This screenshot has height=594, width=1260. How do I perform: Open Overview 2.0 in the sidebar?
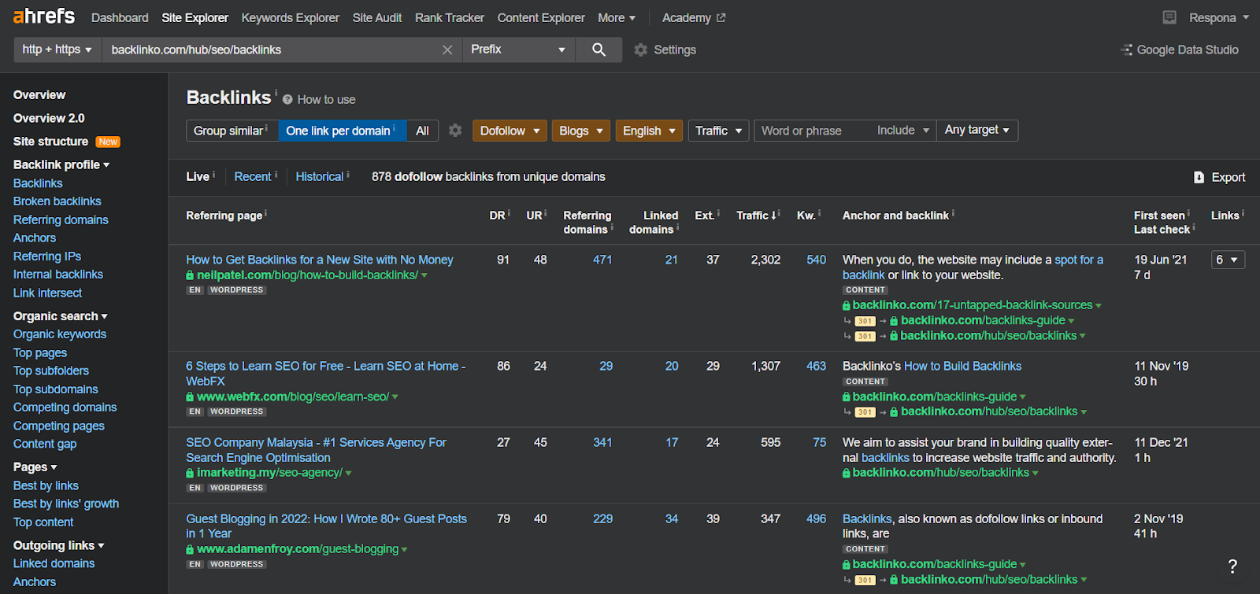tap(49, 118)
